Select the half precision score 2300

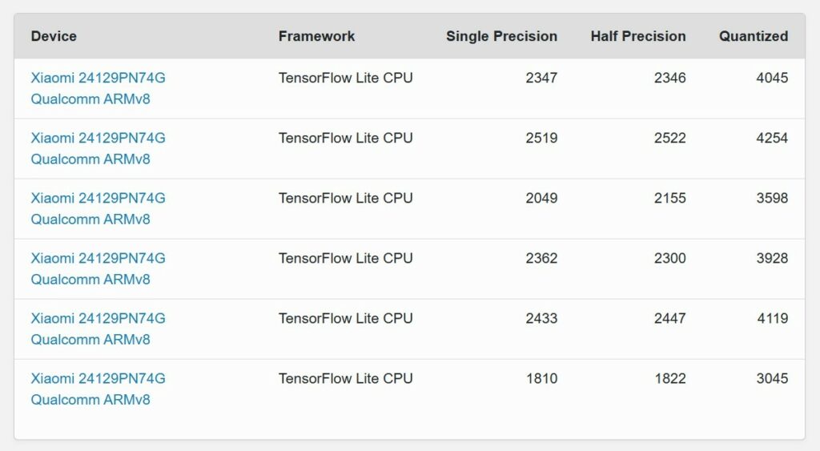coord(669,259)
